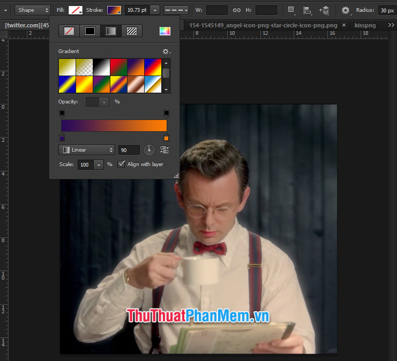Open the Stroke gradient swatch dropdown

click(x=114, y=10)
